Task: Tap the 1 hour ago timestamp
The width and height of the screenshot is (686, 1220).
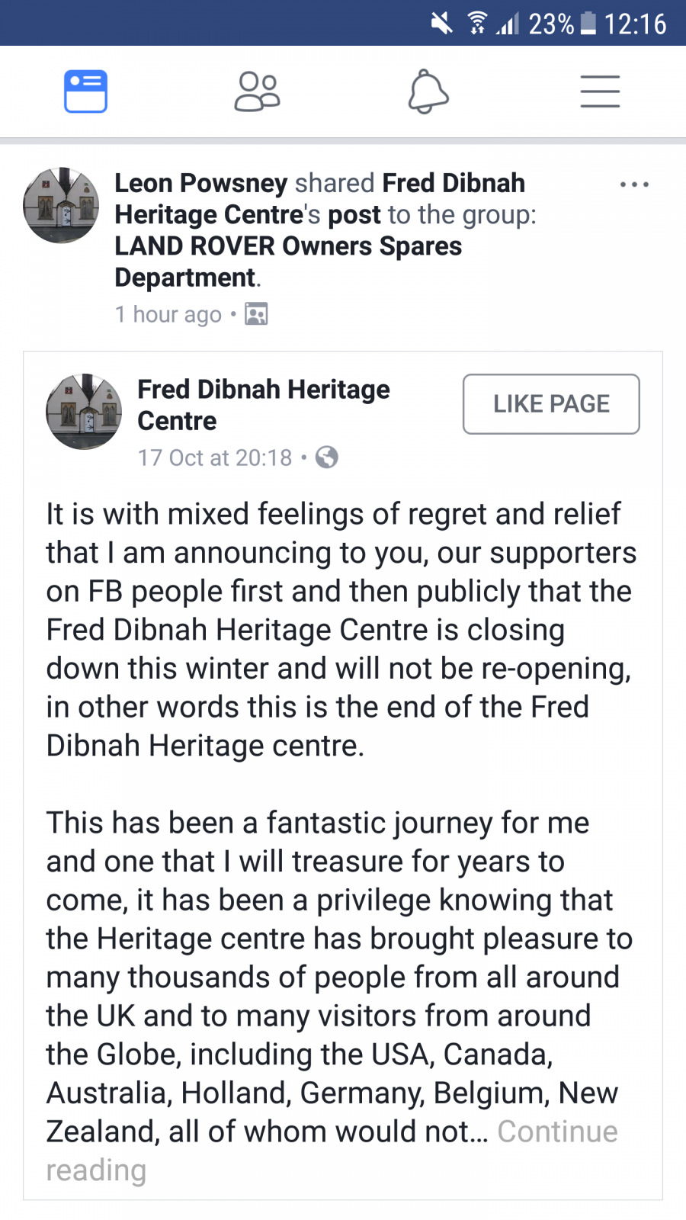Action: 168,314
